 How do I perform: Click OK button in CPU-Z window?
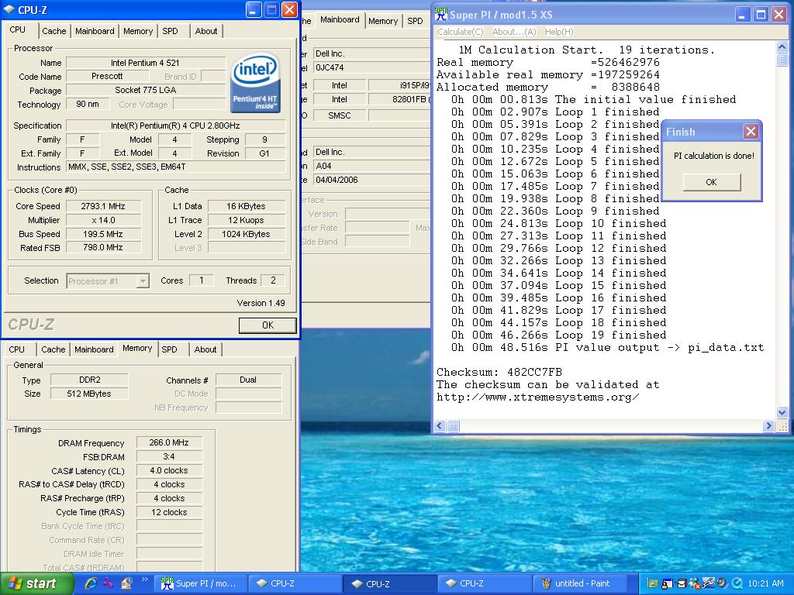pos(268,325)
